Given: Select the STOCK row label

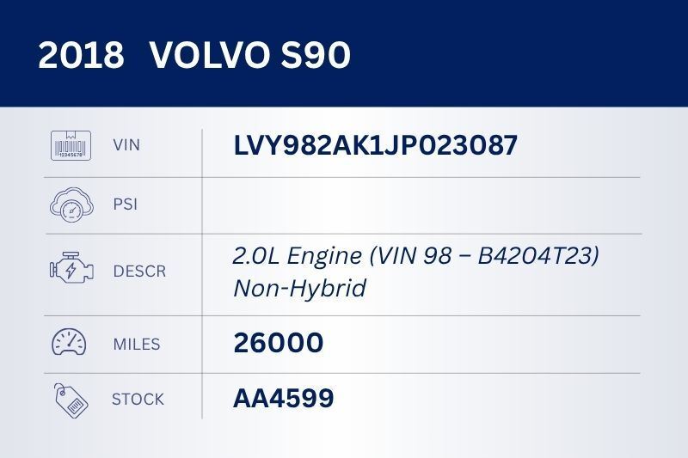Looking at the screenshot, I should 138,400.
